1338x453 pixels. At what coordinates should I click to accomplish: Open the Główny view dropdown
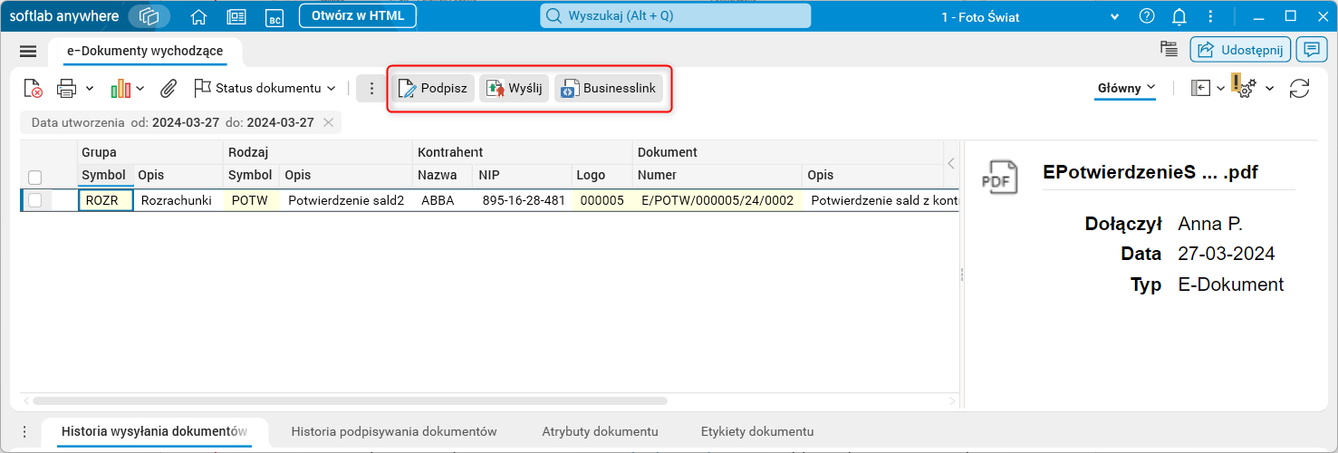pos(1126,88)
